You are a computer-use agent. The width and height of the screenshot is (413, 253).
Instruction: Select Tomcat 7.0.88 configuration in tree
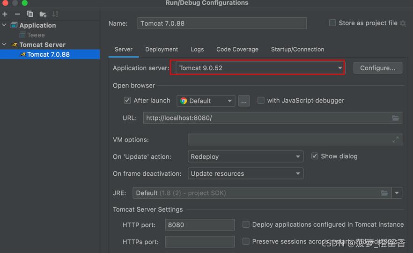(x=50, y=54)
